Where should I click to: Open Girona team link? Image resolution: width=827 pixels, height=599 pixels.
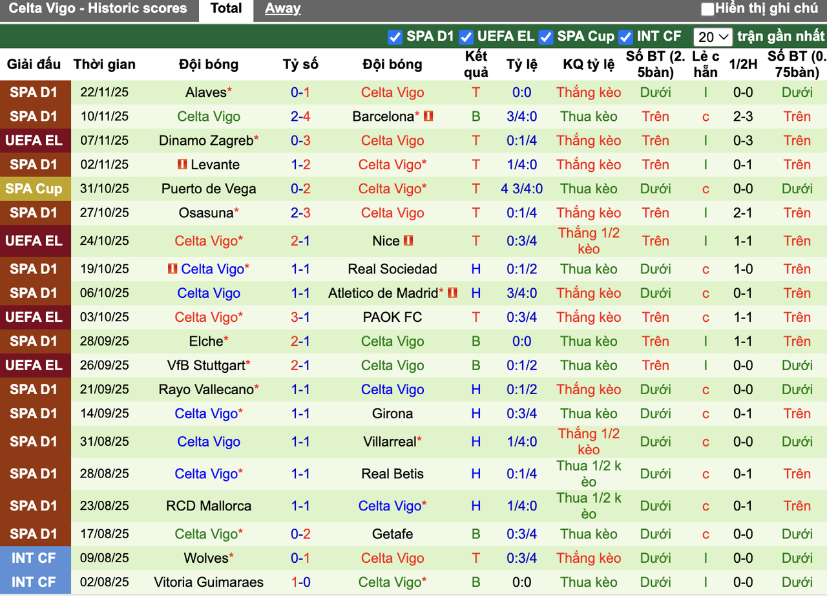pos(392,414)
